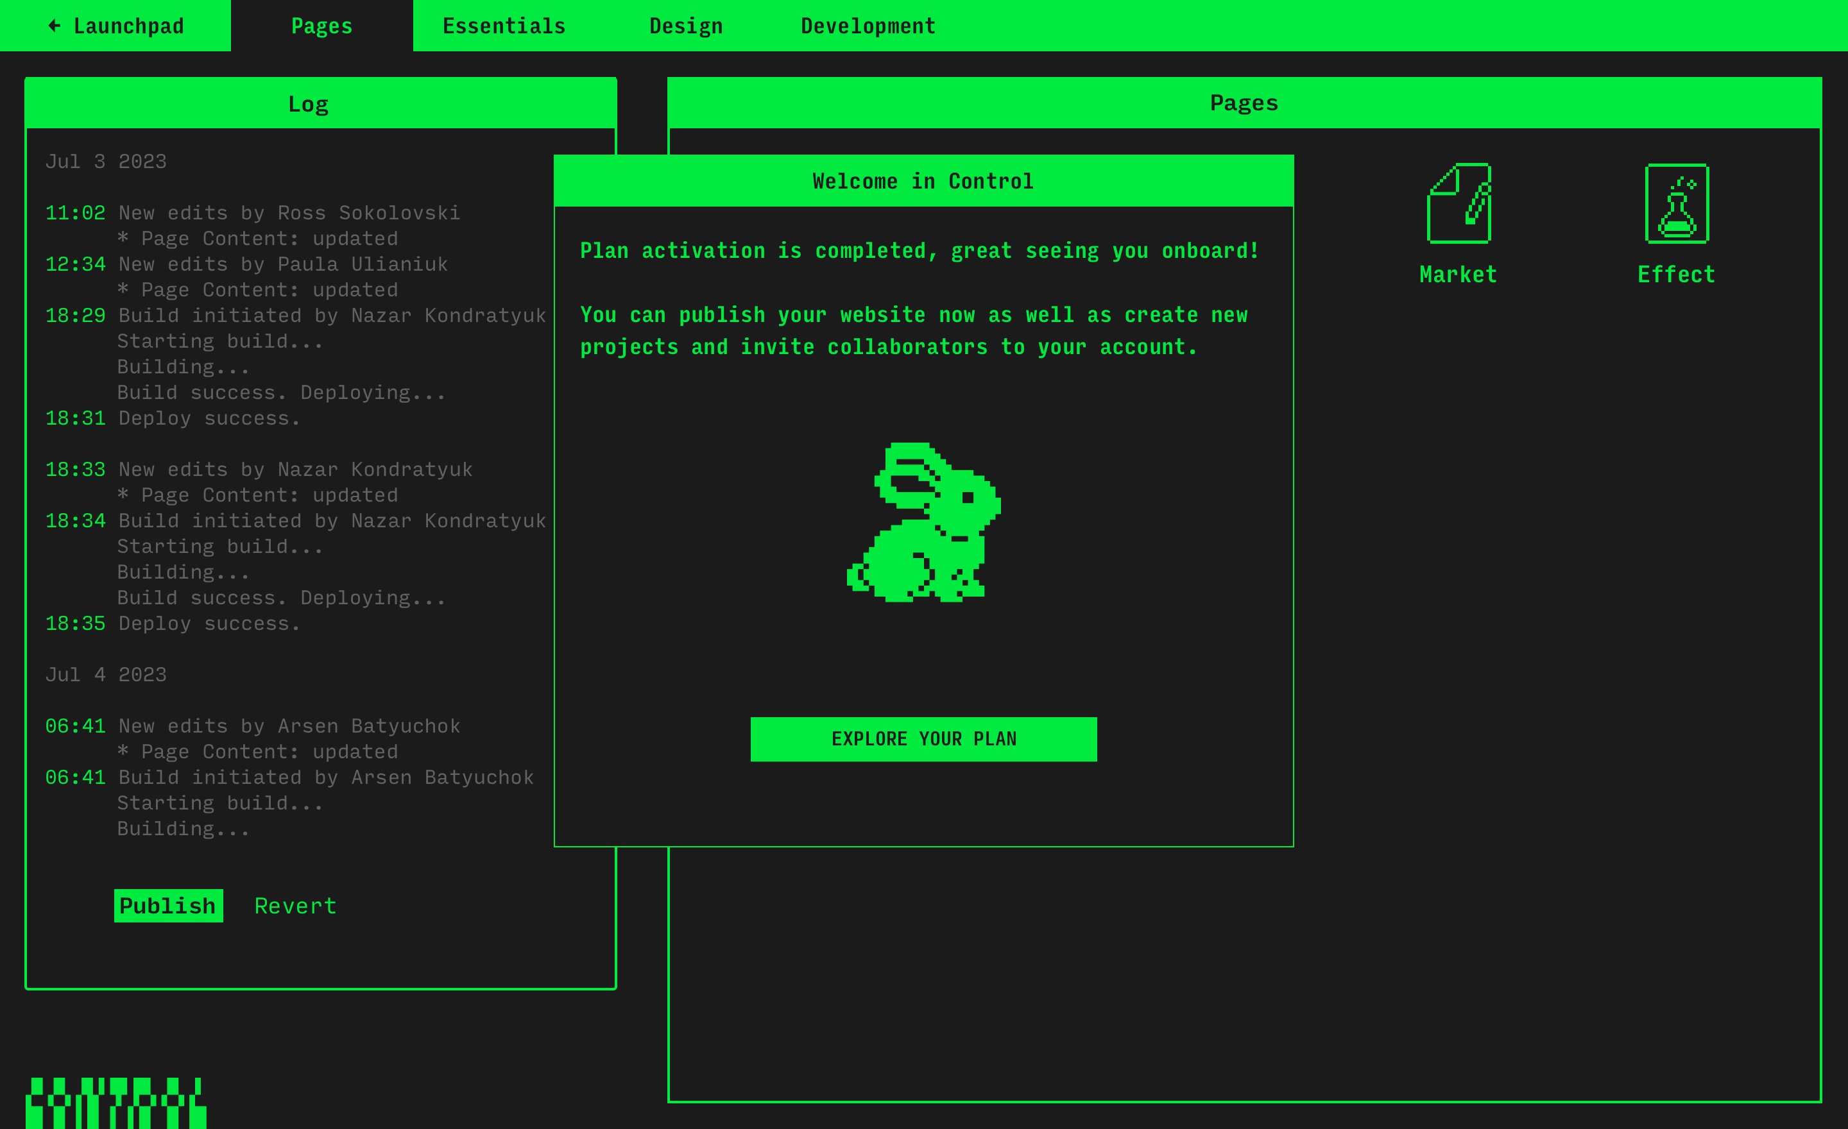The image size is (1848, 1129).
Task: Click the Jul 4 2023 date heading
Action: [106, 675]
